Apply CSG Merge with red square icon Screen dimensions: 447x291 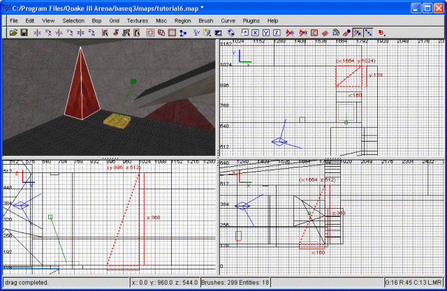pos(173,33)
